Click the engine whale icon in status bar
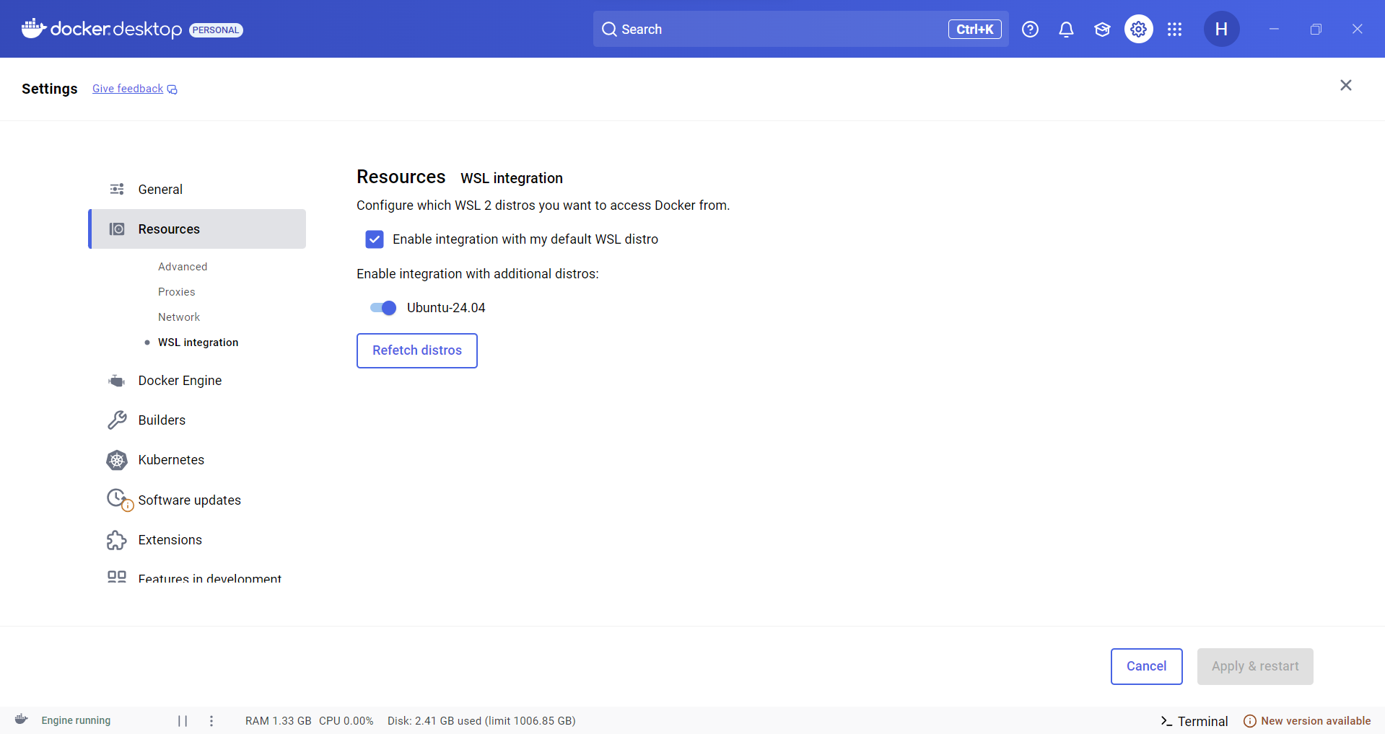The height and width of the screenshot is (734, 1385). tap(22, 719)
